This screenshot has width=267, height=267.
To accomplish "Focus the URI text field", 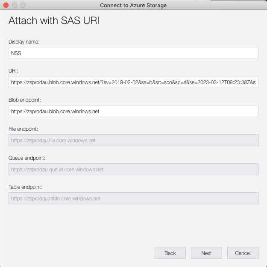I will [x=133, y=82].
